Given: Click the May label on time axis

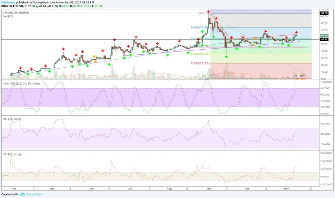Looking at the screenshot, I should [x=52, y=189].
